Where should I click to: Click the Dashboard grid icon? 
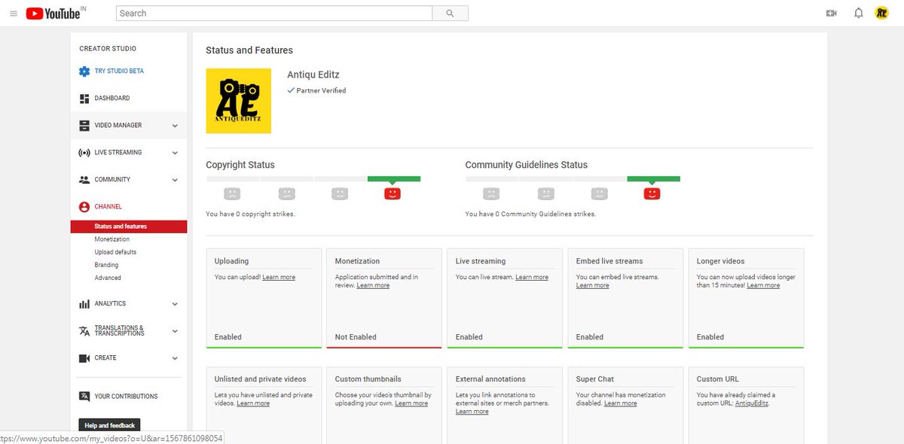pos(84,99)
